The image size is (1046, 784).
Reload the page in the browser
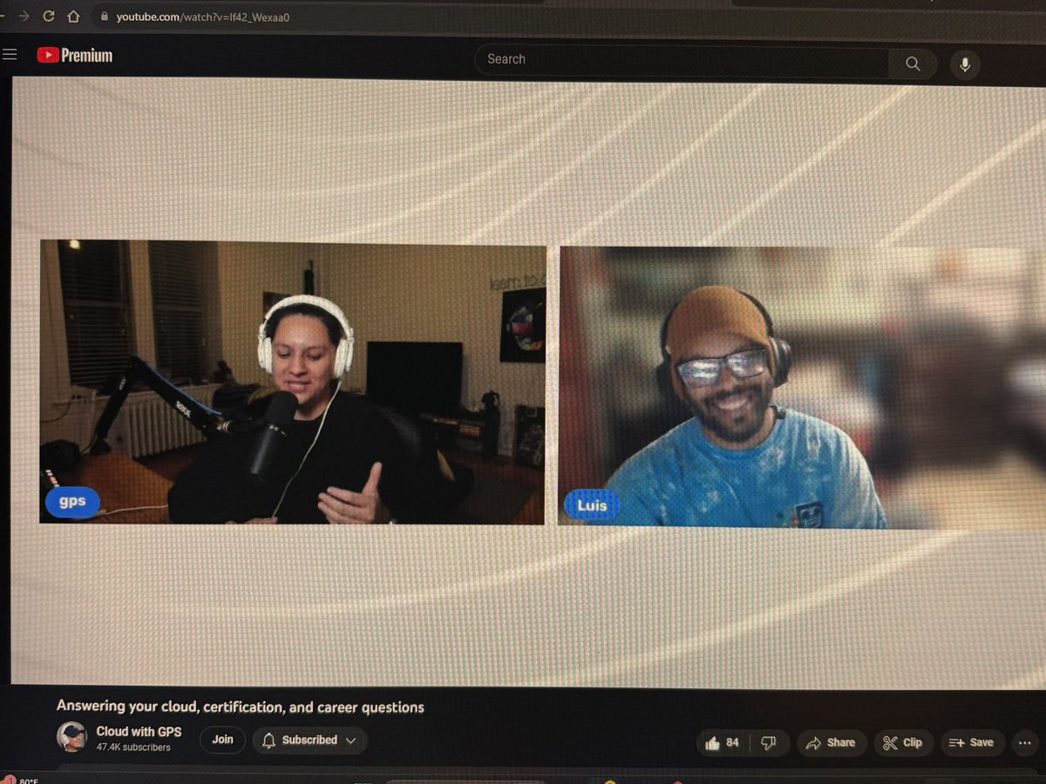[x=49, y=16]
